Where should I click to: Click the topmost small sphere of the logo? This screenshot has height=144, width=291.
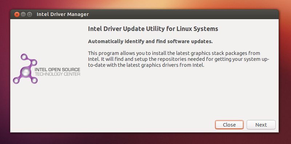(x=24, y=57)
